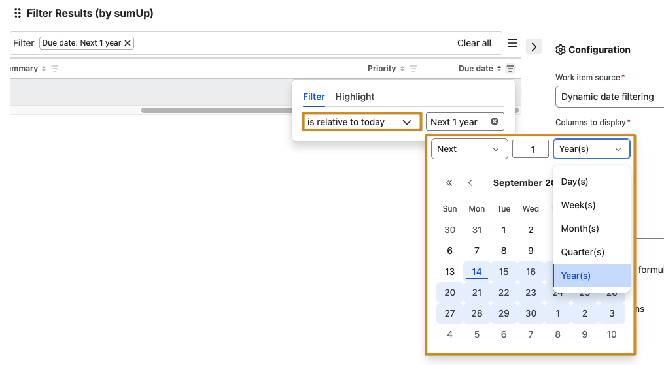Screen dimensions: 664x365
Task: Select Year(s) from the unit list
Action: click(591, 276)
